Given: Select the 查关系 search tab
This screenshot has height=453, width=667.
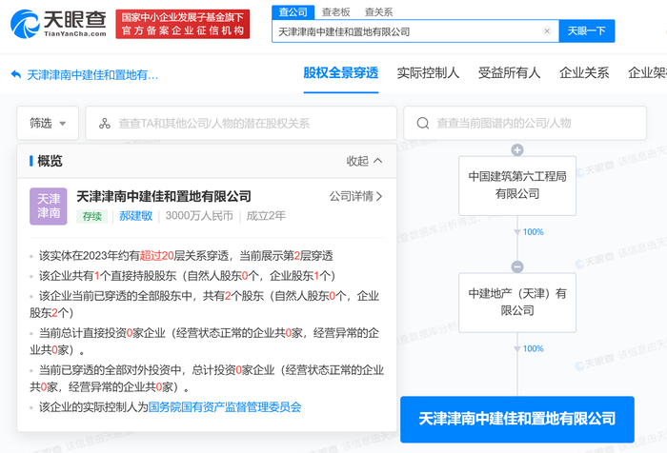Looking at the screenshot, I should tap(378, 12).
